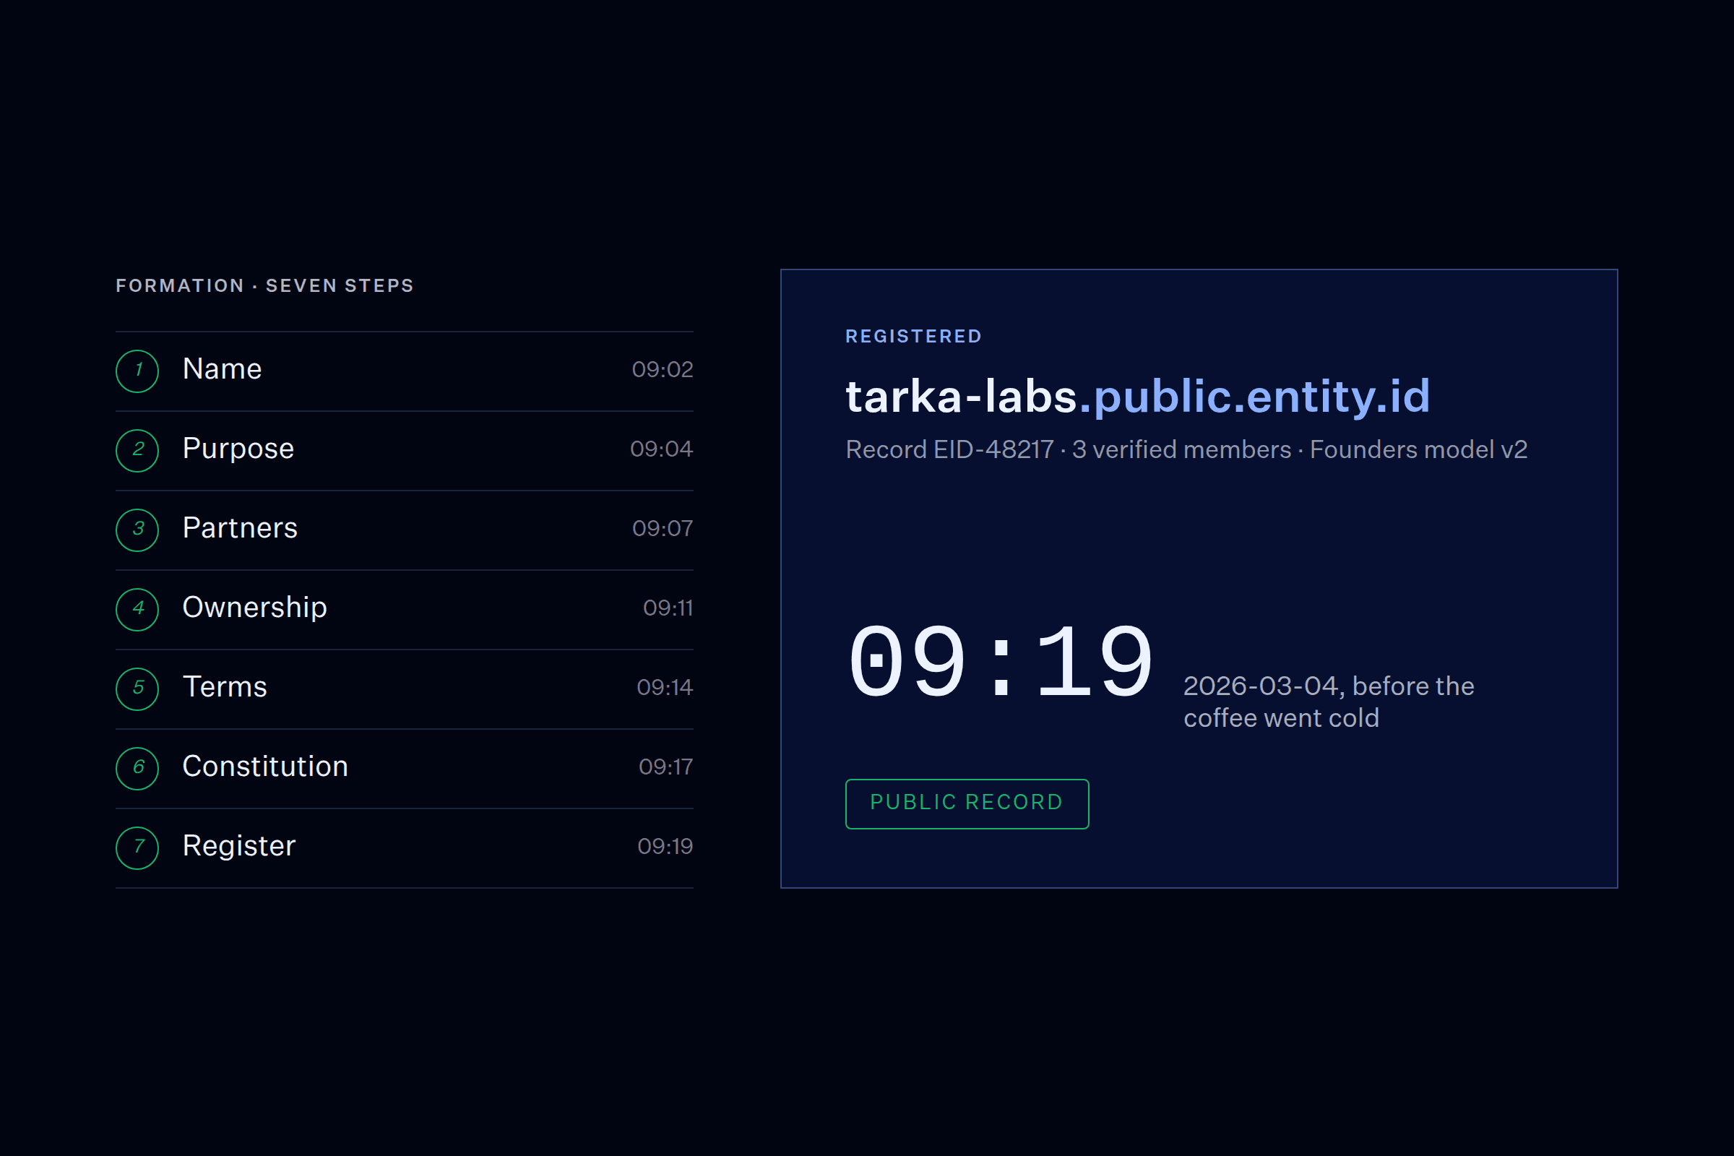This screenshot has height=1156, width=1734.
Task: Open the PUBLIC RECORD button
Action: 967,803
